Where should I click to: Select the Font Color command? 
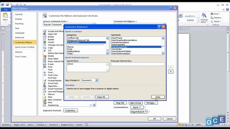point(53,75)
